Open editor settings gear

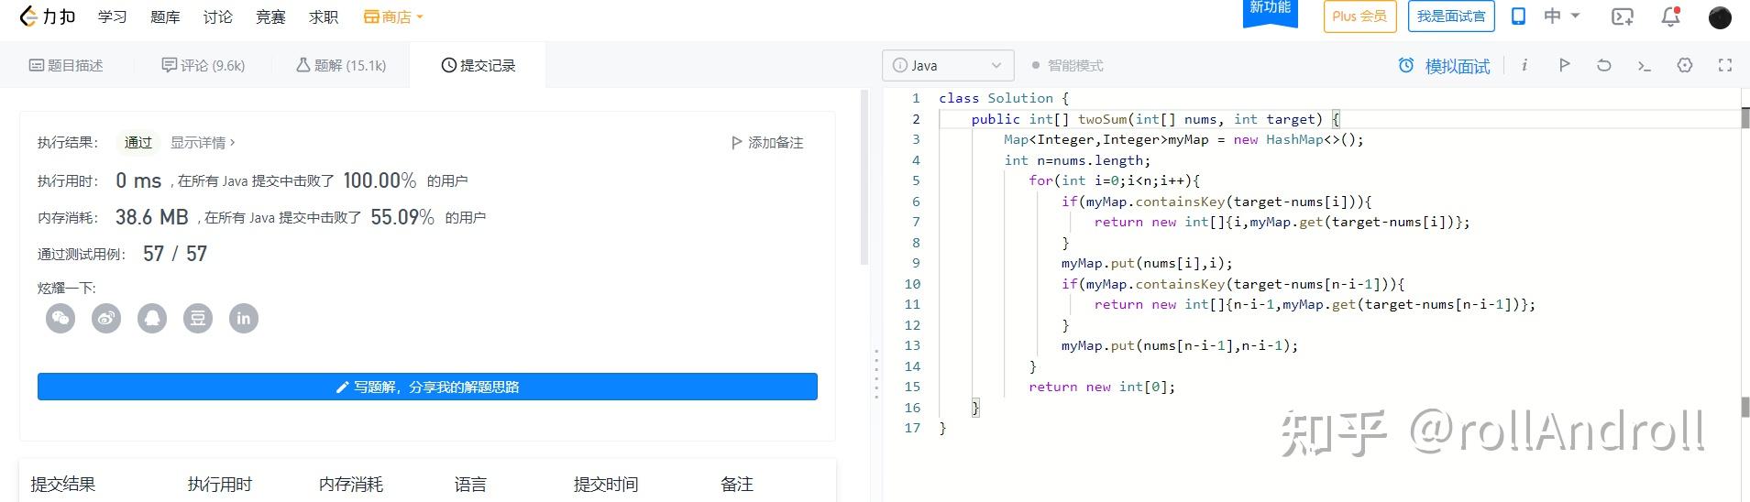1685,65
